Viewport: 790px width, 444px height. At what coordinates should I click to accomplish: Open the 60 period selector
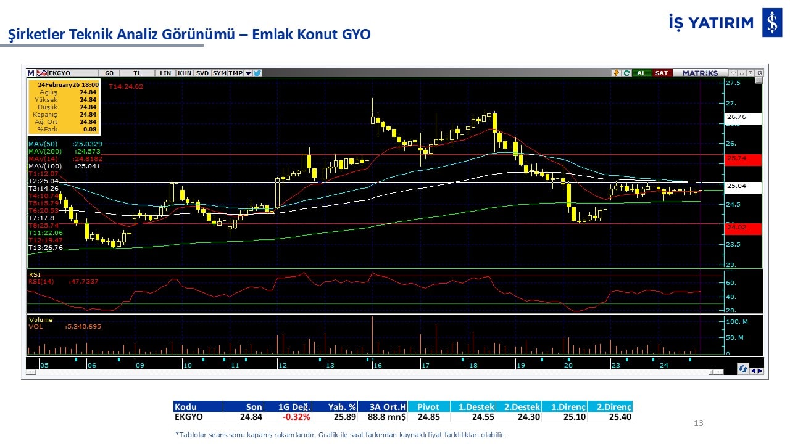pyautogui.click(x=109, y=73)
